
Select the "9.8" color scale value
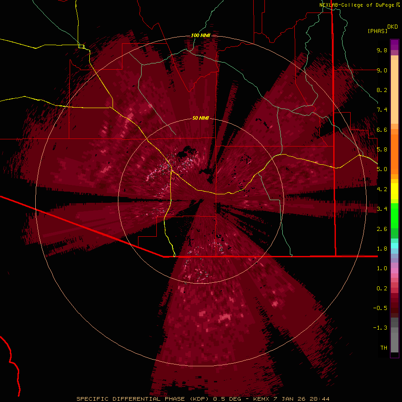click(382, 50)
